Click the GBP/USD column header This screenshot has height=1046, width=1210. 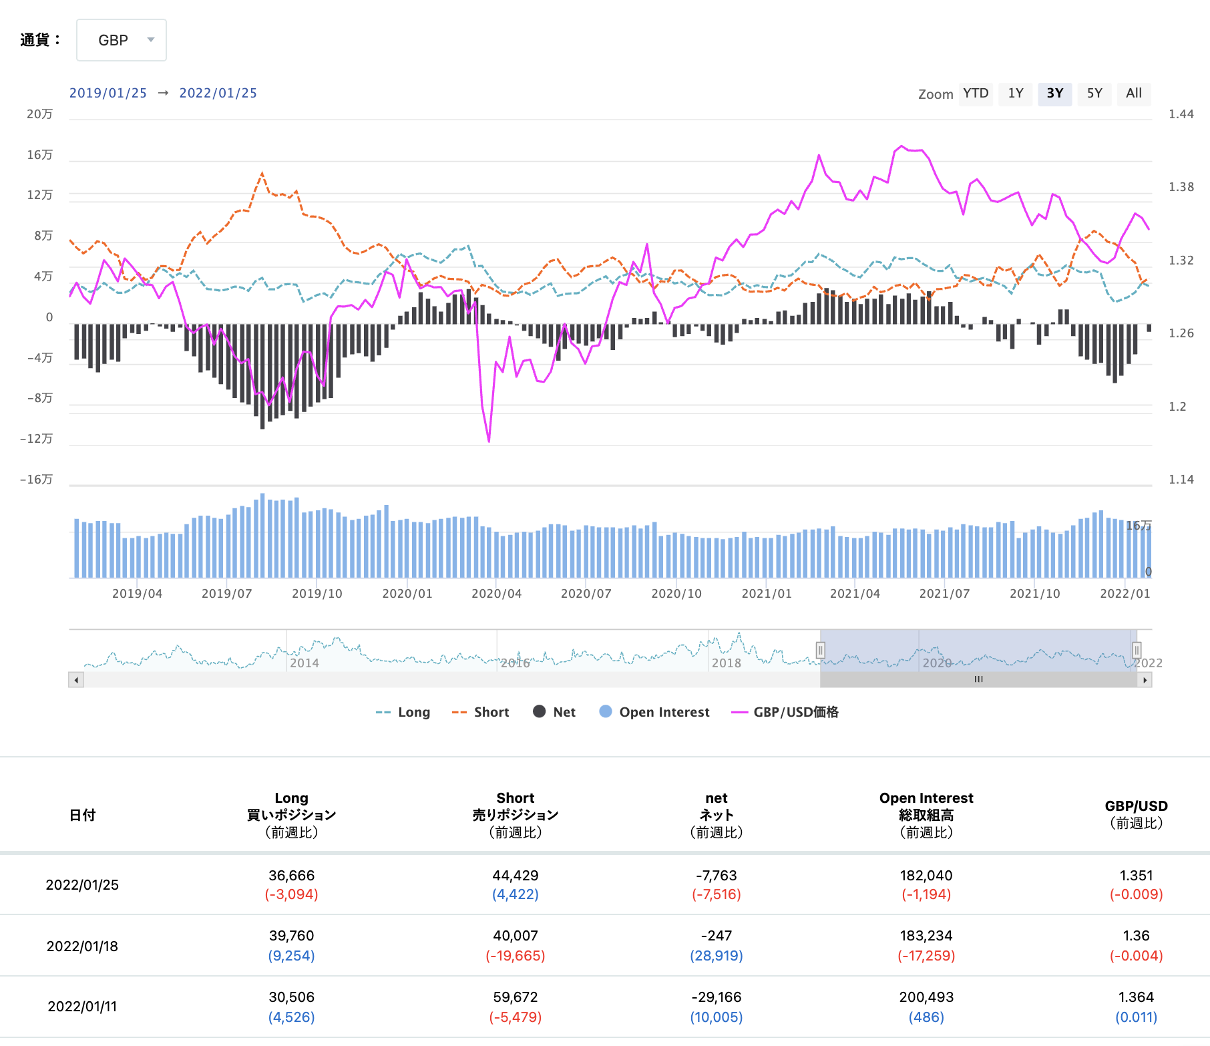(1136, 814)
